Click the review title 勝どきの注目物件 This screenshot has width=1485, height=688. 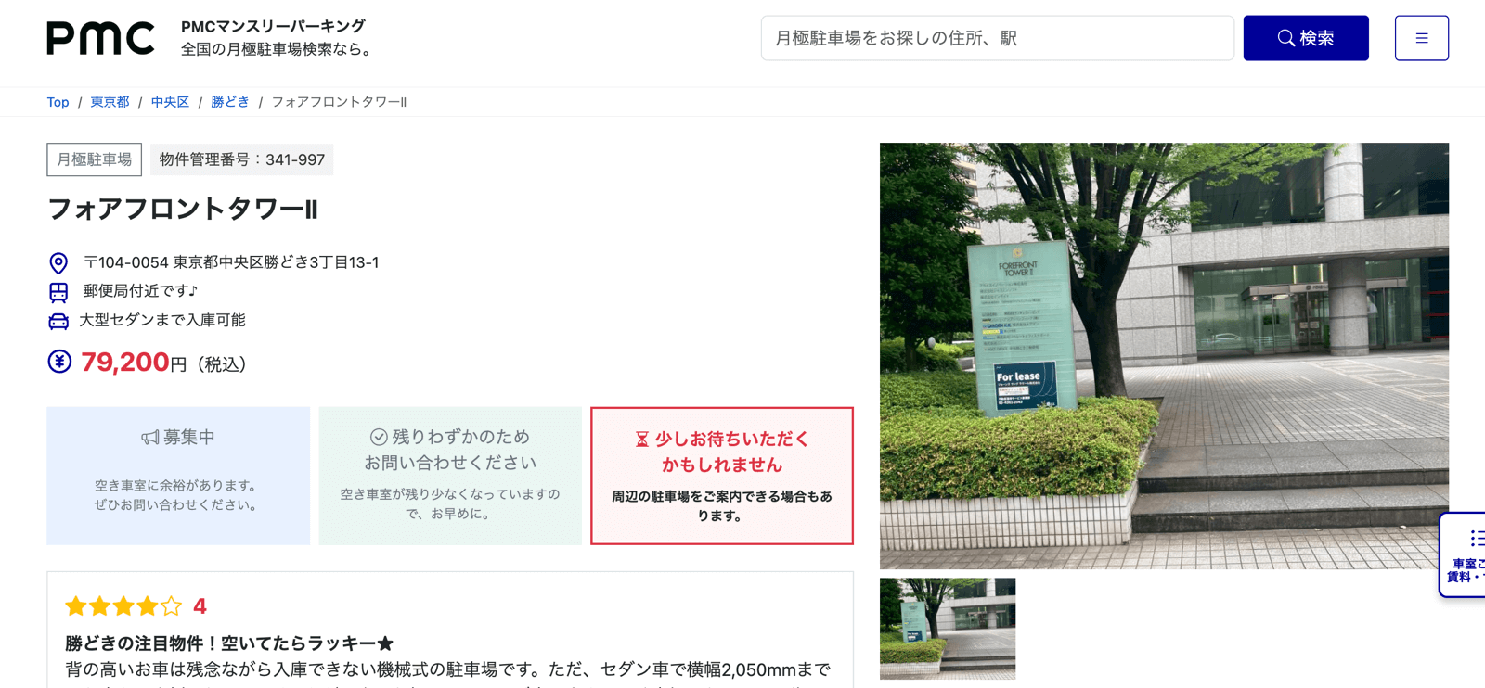coord(229,643)
